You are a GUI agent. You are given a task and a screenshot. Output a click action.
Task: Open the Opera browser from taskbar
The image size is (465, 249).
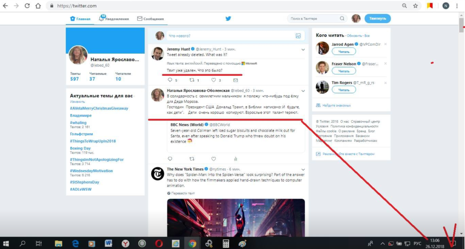point(159,244)
